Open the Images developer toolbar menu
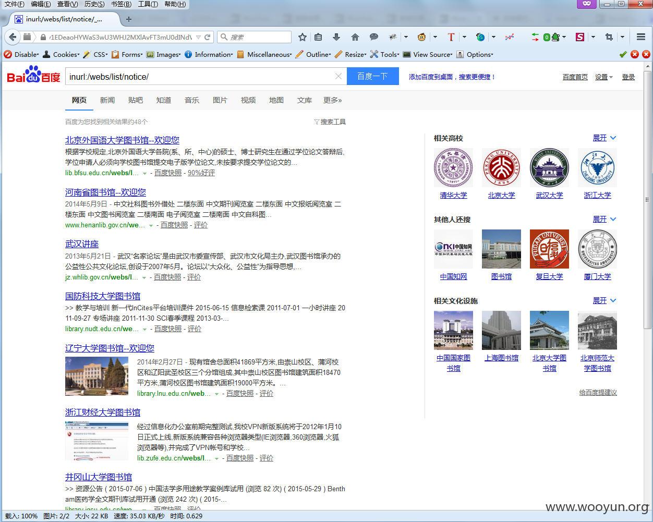This screenshot has height=522, width=653. (x=164, y=54)
